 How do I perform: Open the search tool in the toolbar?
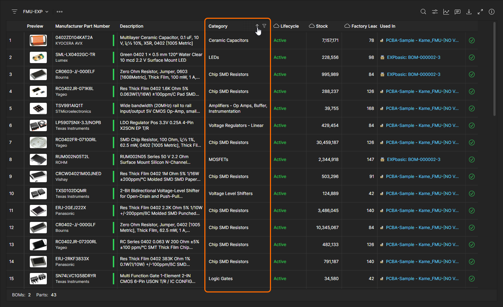pos(423,12)
